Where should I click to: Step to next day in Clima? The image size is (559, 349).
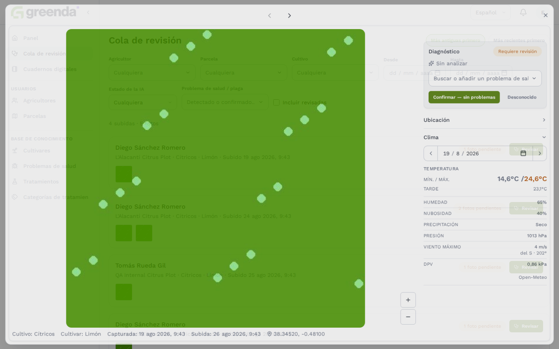coord(540,154)
